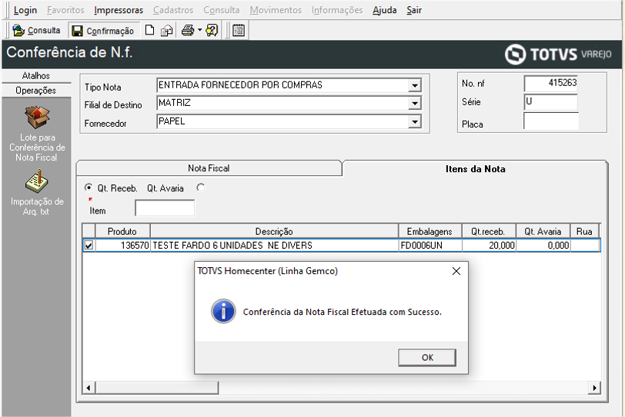Click the Descrição column header

pyautogui.click(x=274, y=231)
